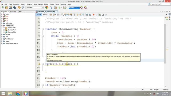Click the Build Project hammer icon
The width and height of the screenshot is (171, 96).
(x=51, y=8)
